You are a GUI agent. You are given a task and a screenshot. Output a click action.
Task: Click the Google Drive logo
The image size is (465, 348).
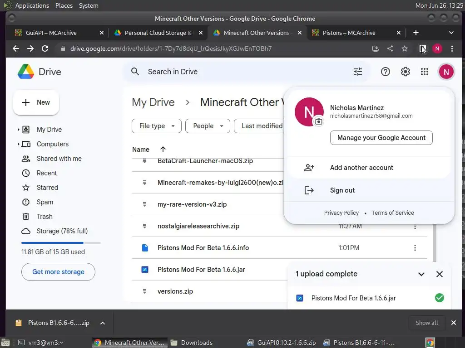26,72
